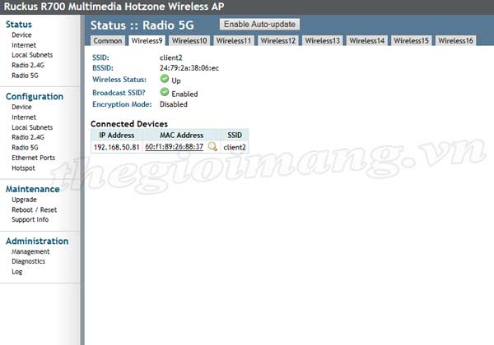This screenshot has width=494, height=345.
Task: Open Radio 5G under Status
Action: pyautogui.click(x=25, y=76)
